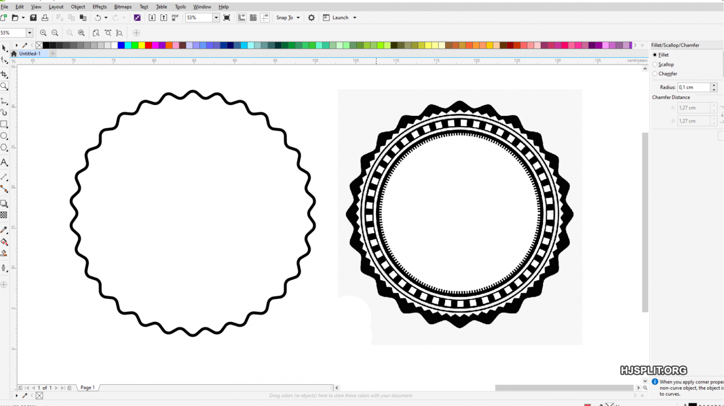The height and width of the screenshot is (406, 724).
Task: Select the Crop tool
Action: coord(4,74)
